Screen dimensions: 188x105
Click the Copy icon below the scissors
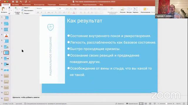tap(9, 10)
